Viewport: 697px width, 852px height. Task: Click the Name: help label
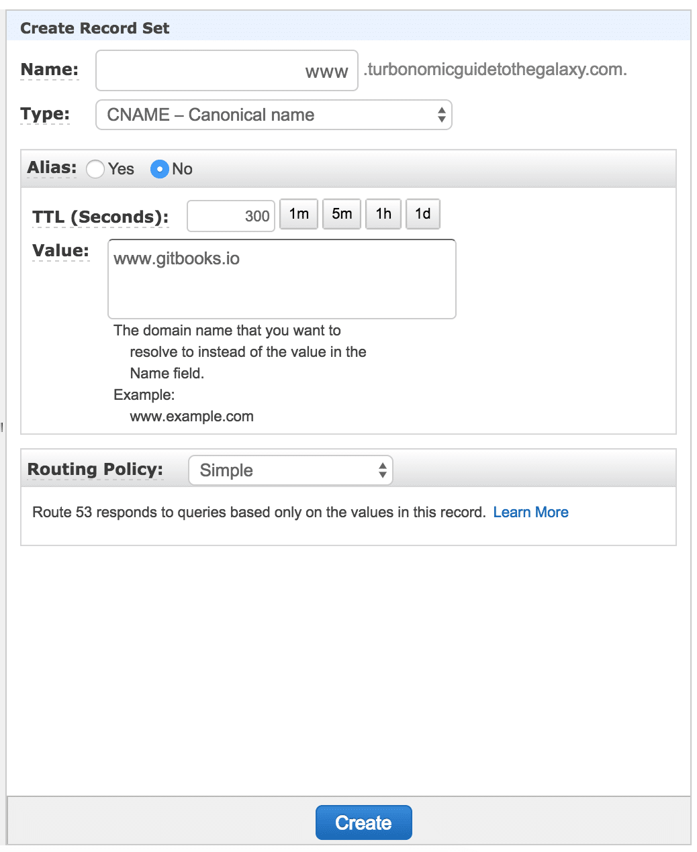point(50,70)
